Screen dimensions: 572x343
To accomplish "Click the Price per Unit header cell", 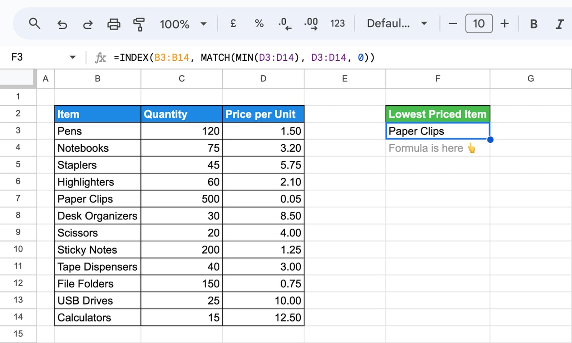I will 263,114.
